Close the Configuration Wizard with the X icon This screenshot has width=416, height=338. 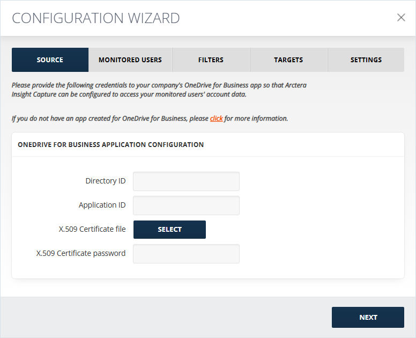(x=401, y=18)
